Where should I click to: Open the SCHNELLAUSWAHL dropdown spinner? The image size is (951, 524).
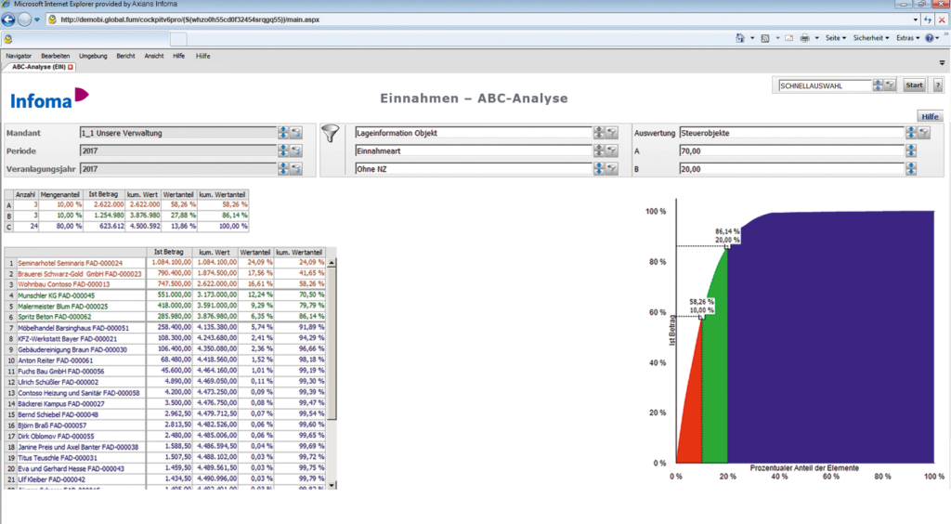click(x=878, y=85)
